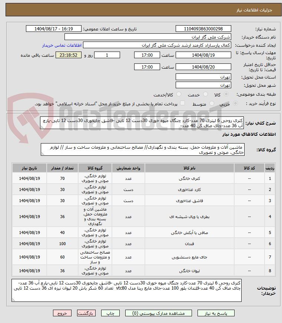The height and width of the screenshot is (323, 282).
Task: Click the نام دستگاه خریدار field
Action: 148,37
